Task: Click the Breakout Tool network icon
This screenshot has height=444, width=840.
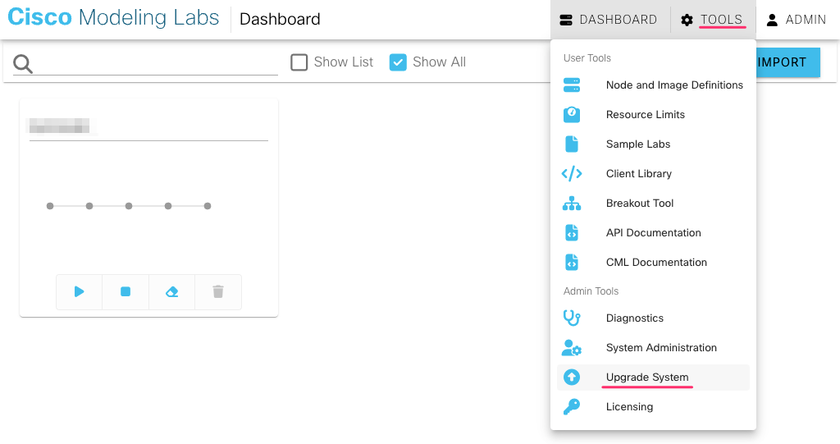Action: (x=572, y=204)
